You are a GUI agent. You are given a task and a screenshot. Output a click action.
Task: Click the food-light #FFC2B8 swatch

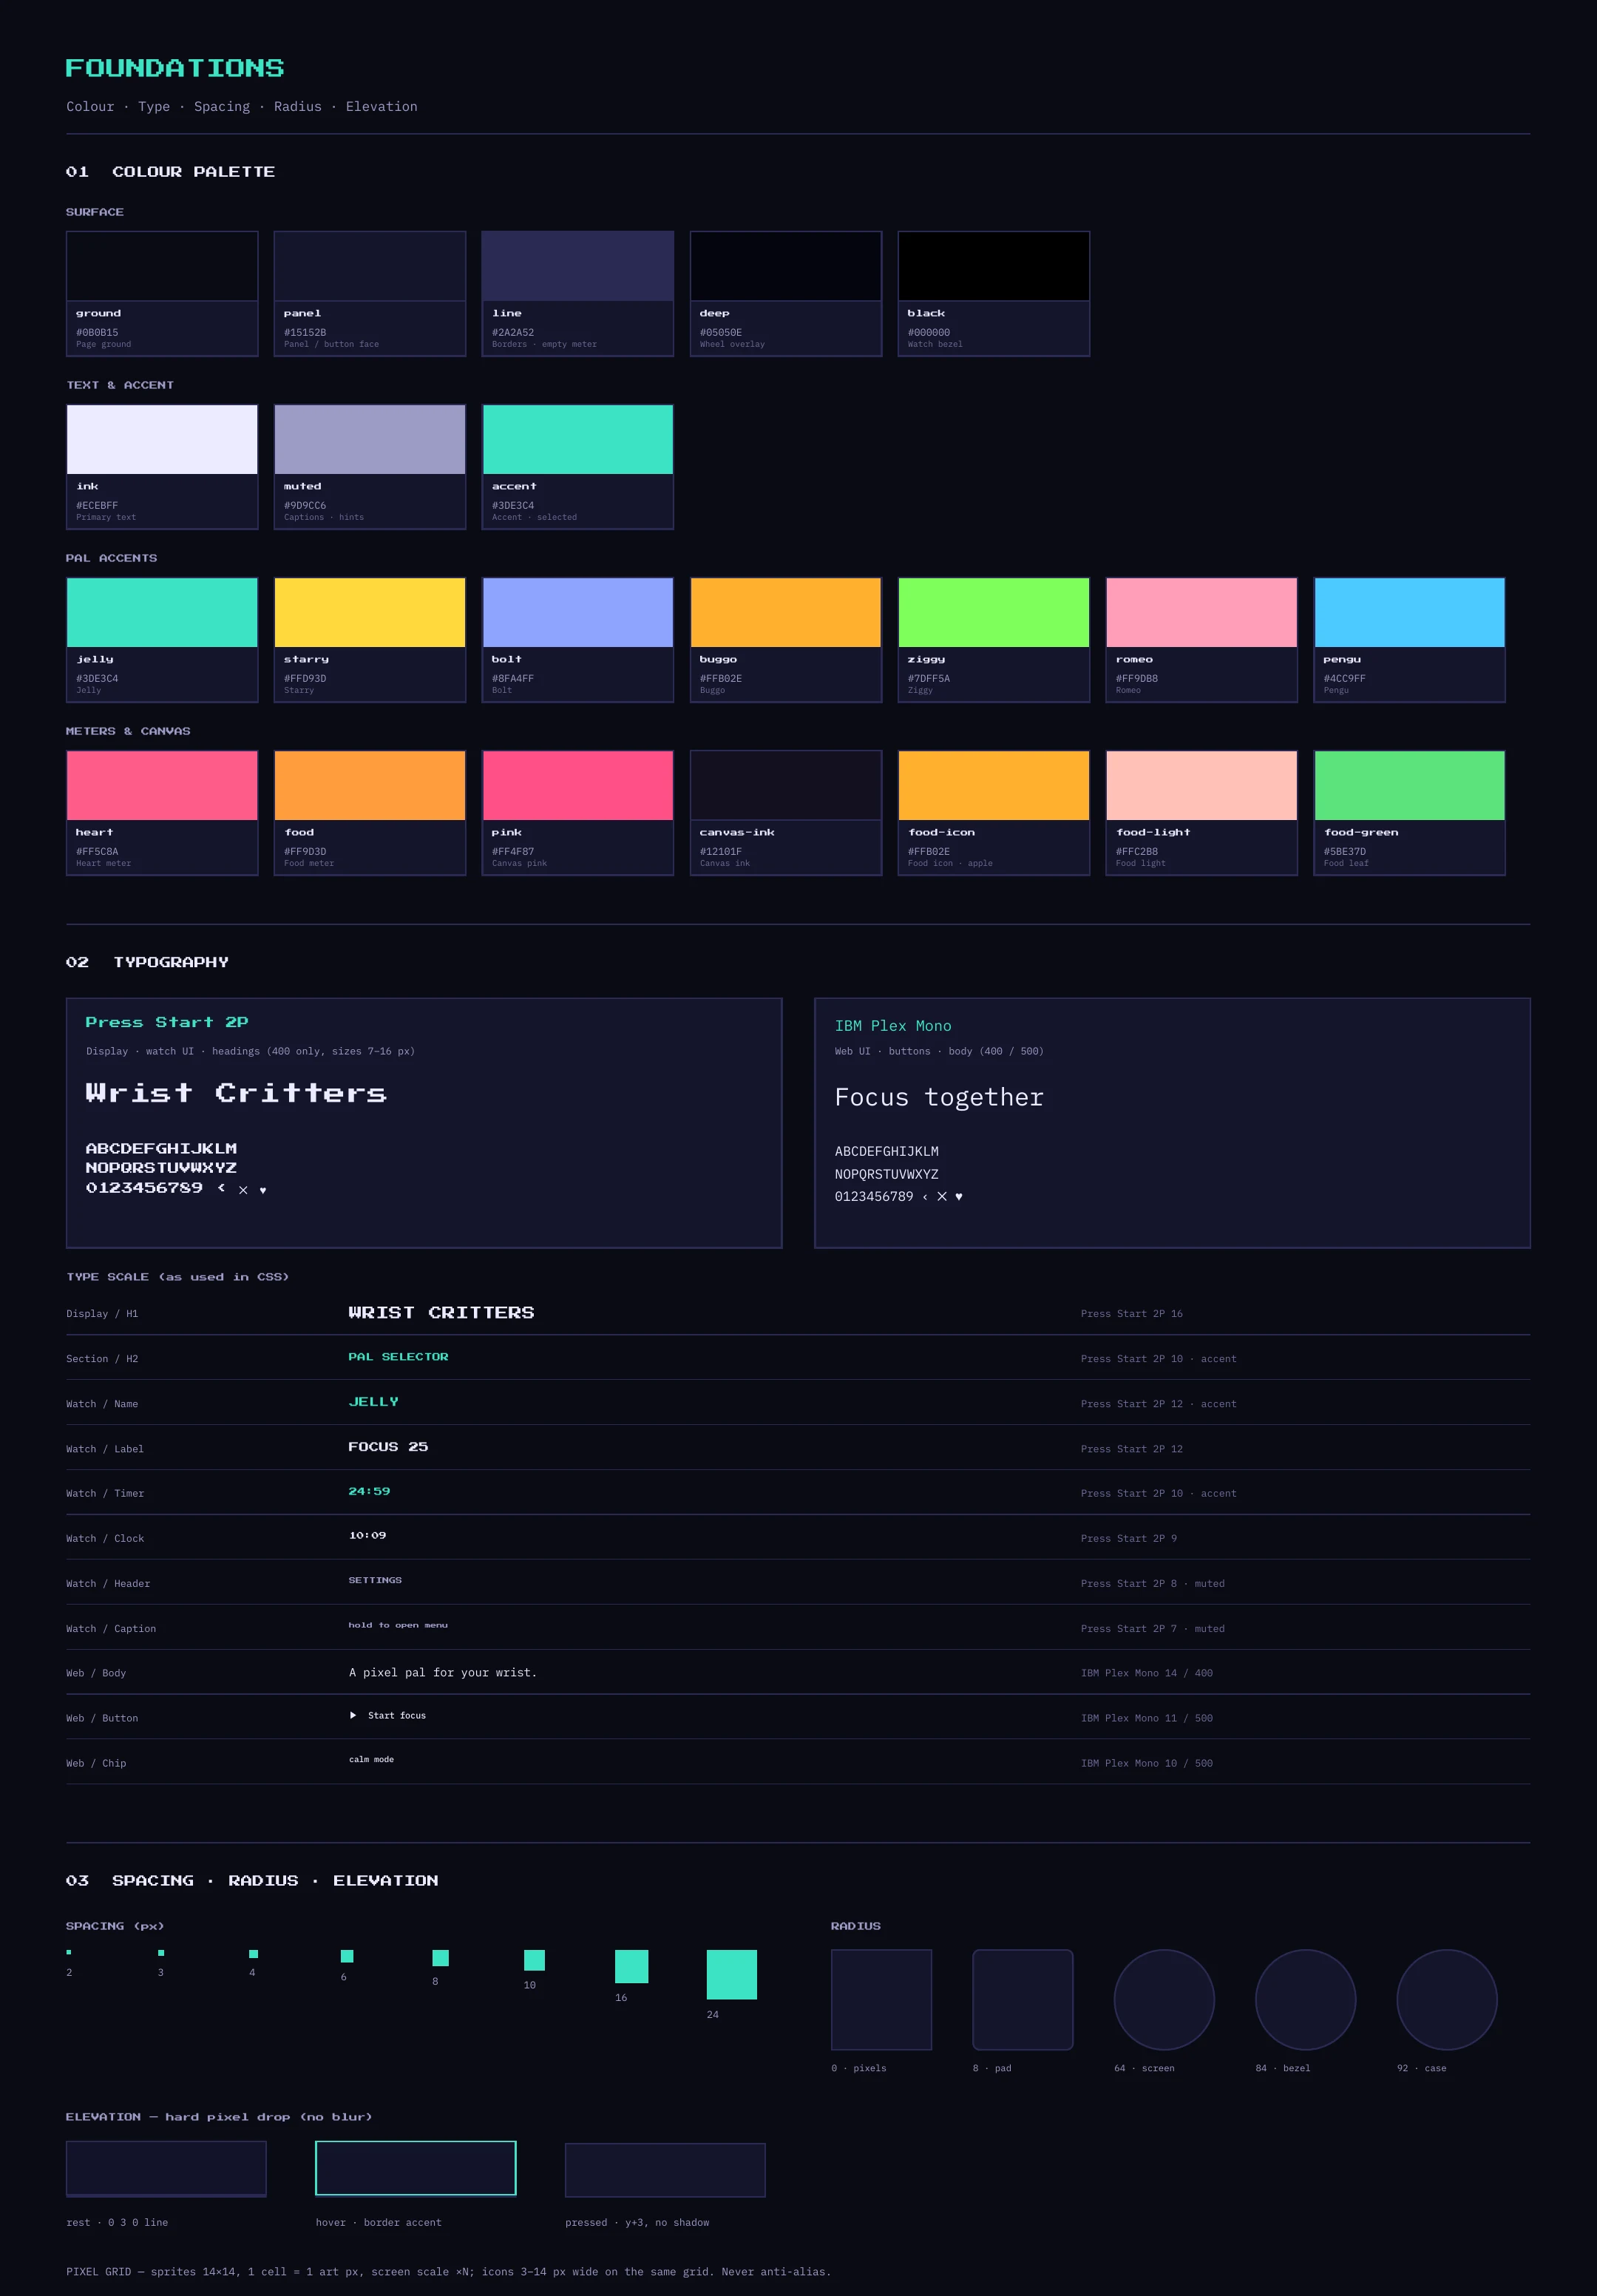tap(1202, 813)
